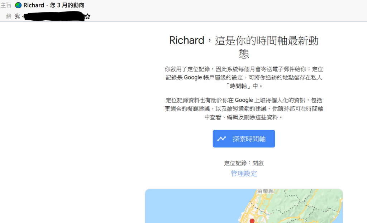Image resolution: width=367 pixels, height=223 pixels.
Task: Click the 苗栗縣 label on the map
Action: [x=265, y=191]
